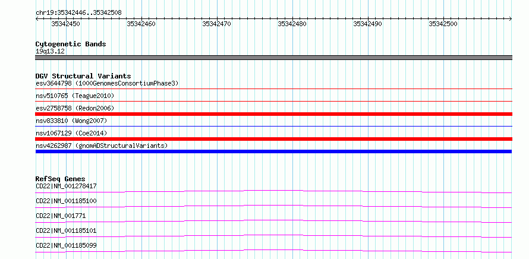529x259 pixels.
Task: Open variant esv3644798 (1000GenomesConsortiumPhase3) label
Action: [107, 83]
